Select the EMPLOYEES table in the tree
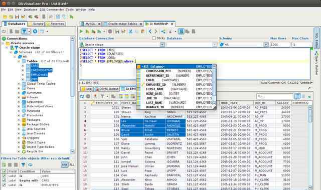 tap(39, 75)
